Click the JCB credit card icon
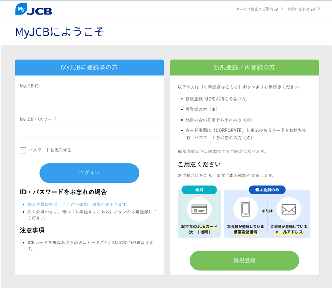332x288 pixels. pyautogui.click(x=199, y=209)
